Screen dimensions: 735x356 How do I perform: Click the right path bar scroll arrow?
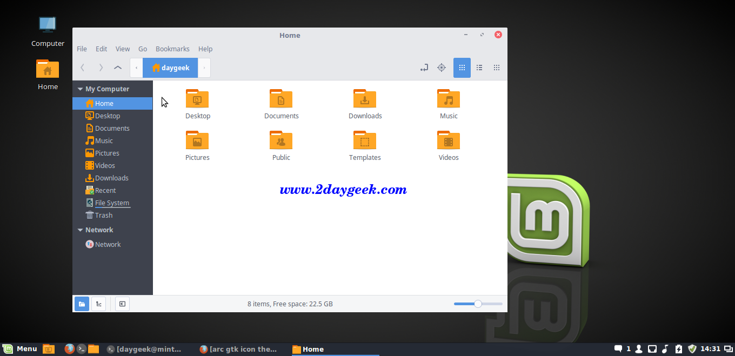pyautogui.click(x=204, y=68)
